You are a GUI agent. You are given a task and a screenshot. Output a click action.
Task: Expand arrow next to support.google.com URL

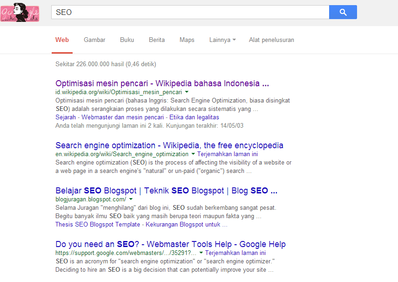click(201, 253)
